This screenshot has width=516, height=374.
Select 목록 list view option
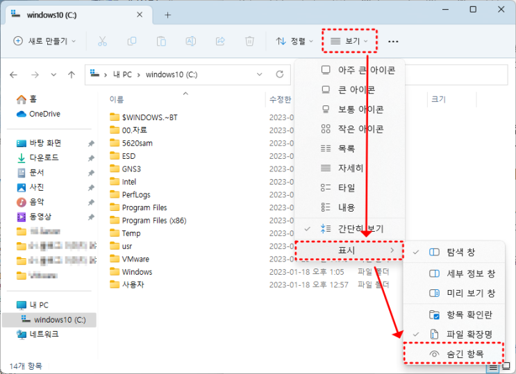coord(349,148)
